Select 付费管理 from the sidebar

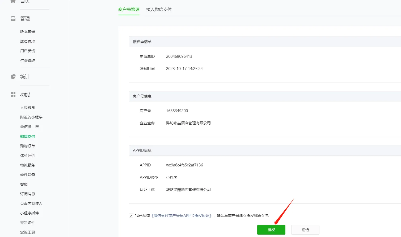click(27, 60)
